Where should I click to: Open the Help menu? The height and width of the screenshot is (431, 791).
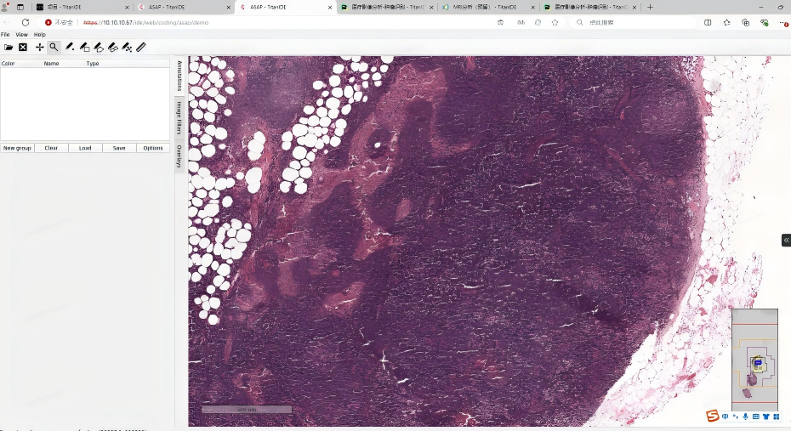(40, 35)
